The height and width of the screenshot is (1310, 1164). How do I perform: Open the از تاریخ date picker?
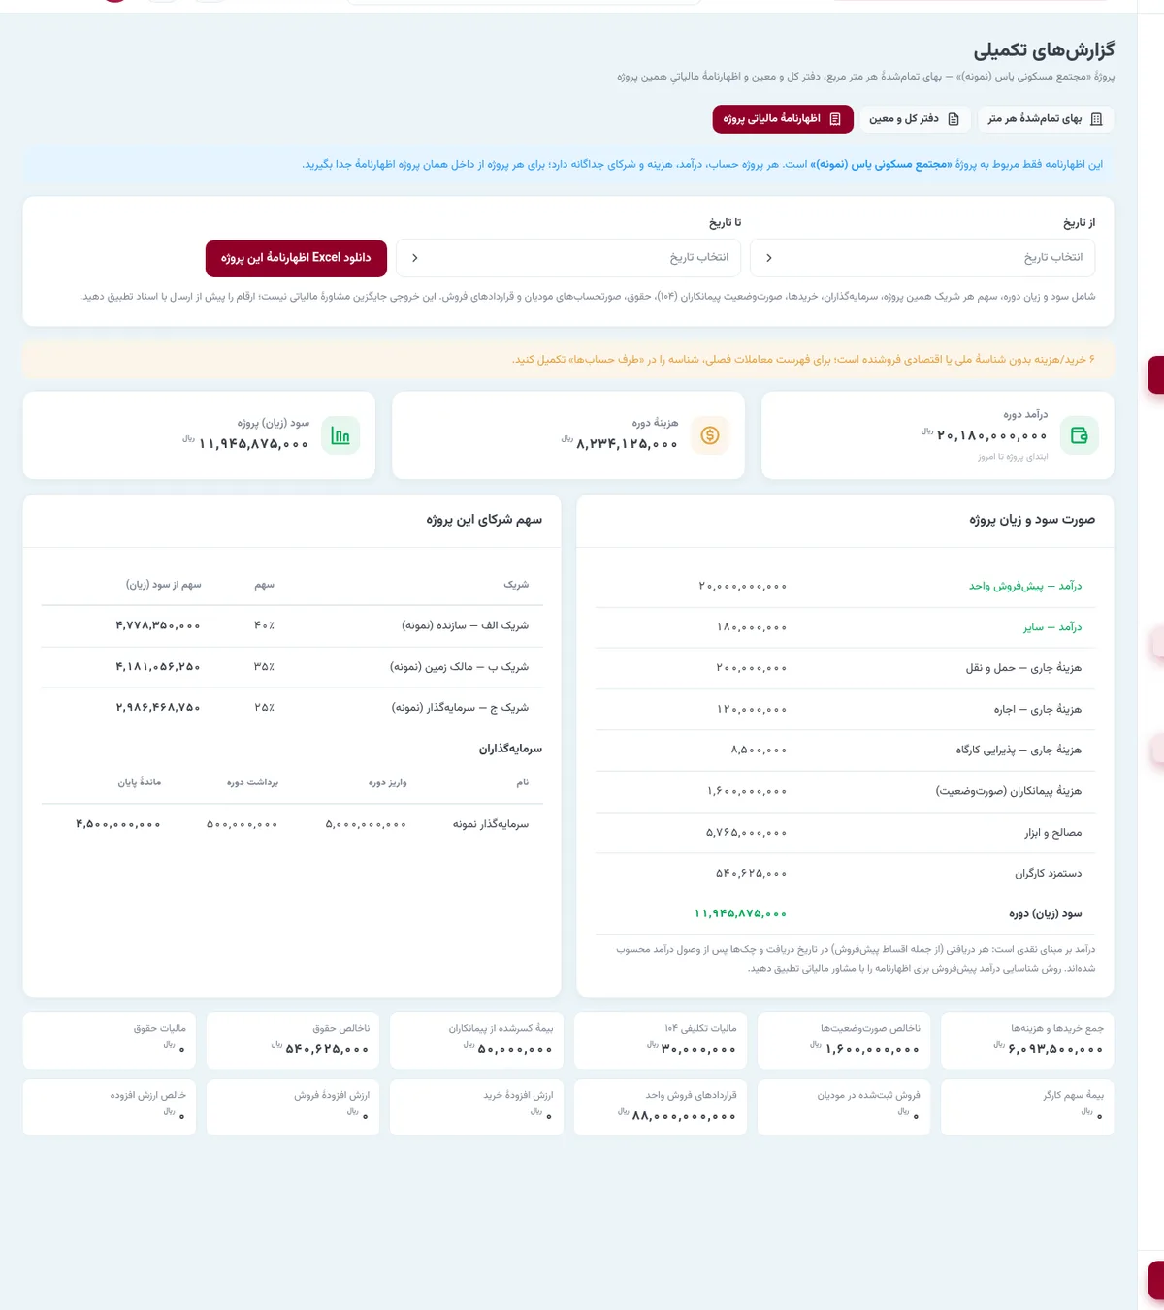click(x=922, y=258)
